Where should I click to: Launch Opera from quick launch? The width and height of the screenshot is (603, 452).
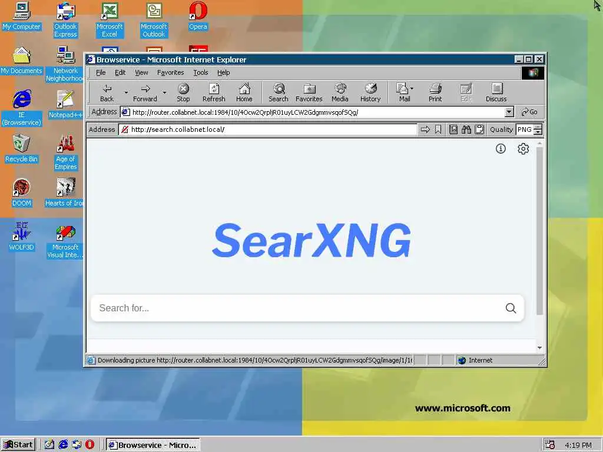pos(90,445)
